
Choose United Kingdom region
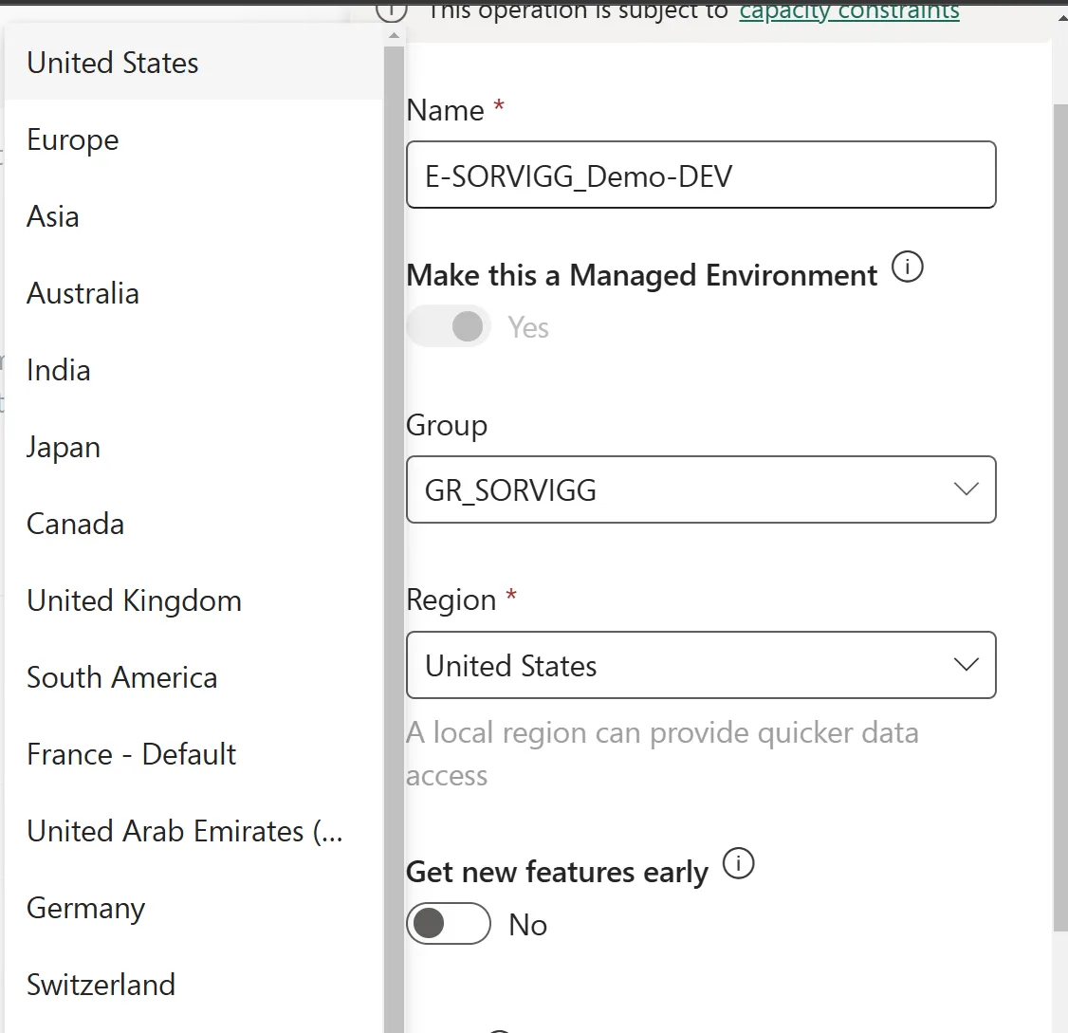coord(193,601)
